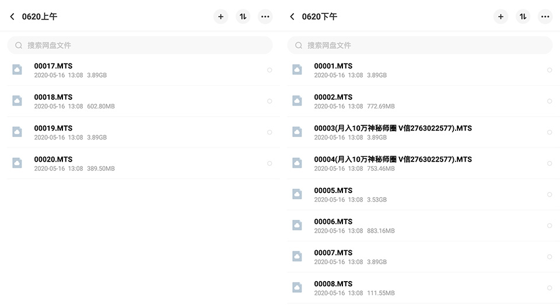The width and height of the screenshot is (560, 305).
Task: Click the search field in the 0620上午 panel
Action: (140, 45)
